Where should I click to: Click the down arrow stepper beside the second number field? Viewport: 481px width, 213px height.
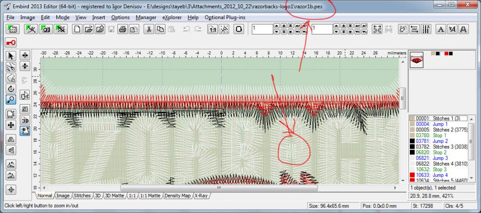click(337, 32)
